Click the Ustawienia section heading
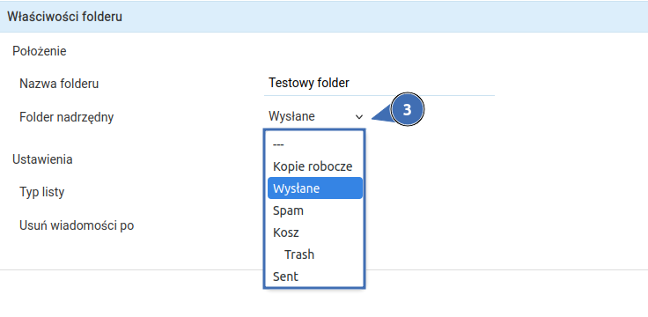 click(42, 159)
